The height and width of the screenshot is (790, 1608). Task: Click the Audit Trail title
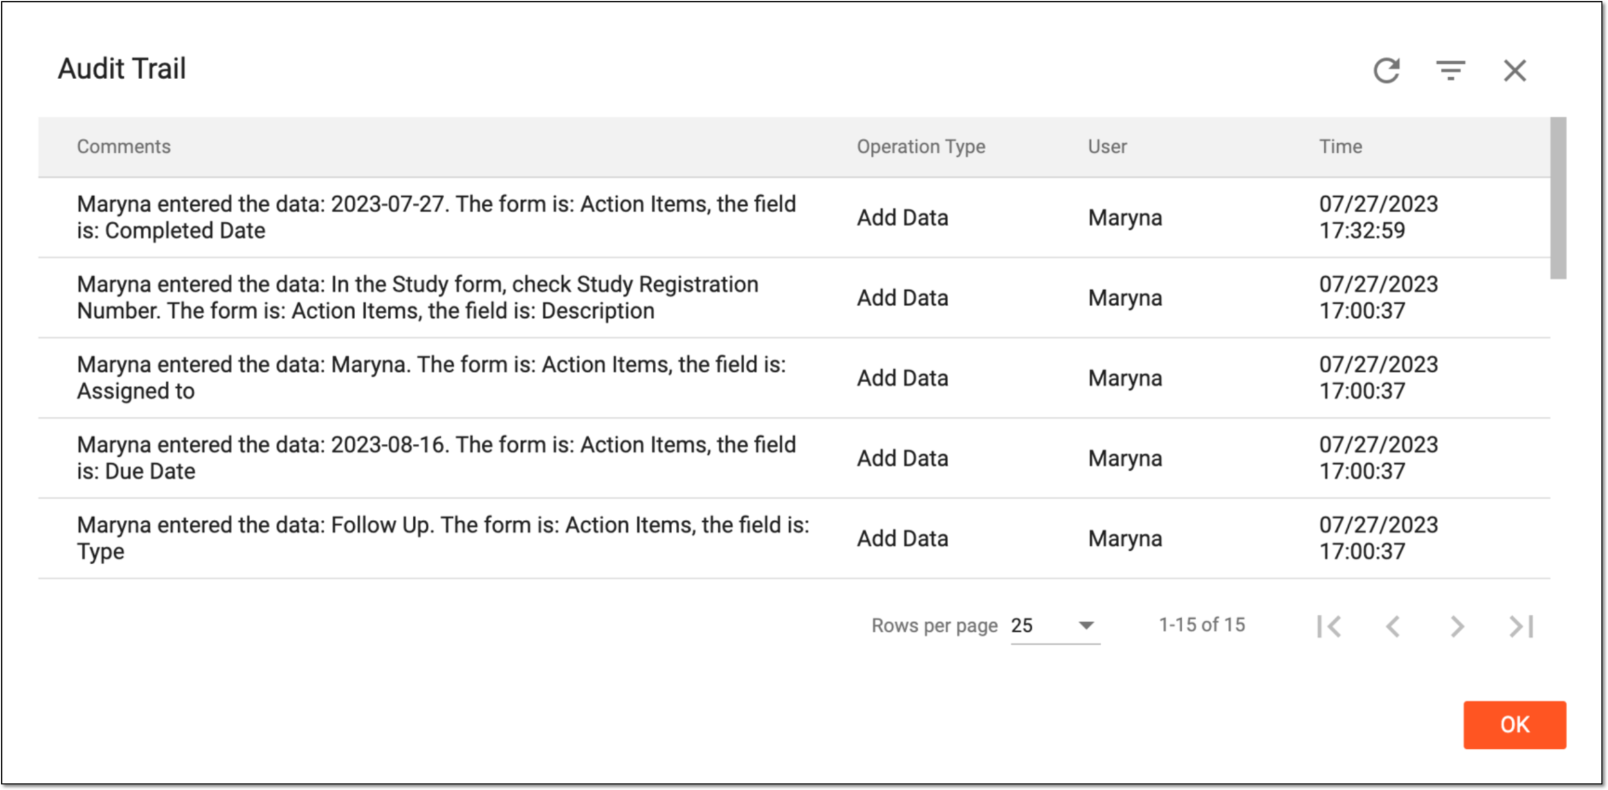[x=122, y=69]
